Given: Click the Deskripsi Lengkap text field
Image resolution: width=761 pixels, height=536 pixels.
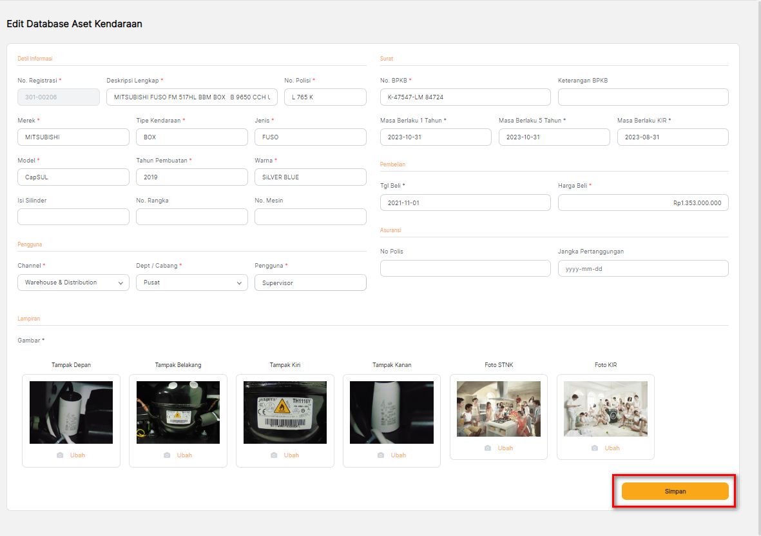Looking at the screenshot, I should click(x=191, y=97).
